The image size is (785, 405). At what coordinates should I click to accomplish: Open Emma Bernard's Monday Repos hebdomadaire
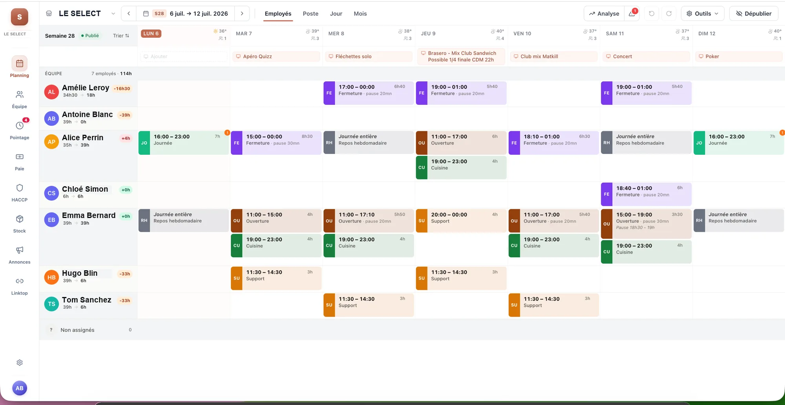[184, 220]
